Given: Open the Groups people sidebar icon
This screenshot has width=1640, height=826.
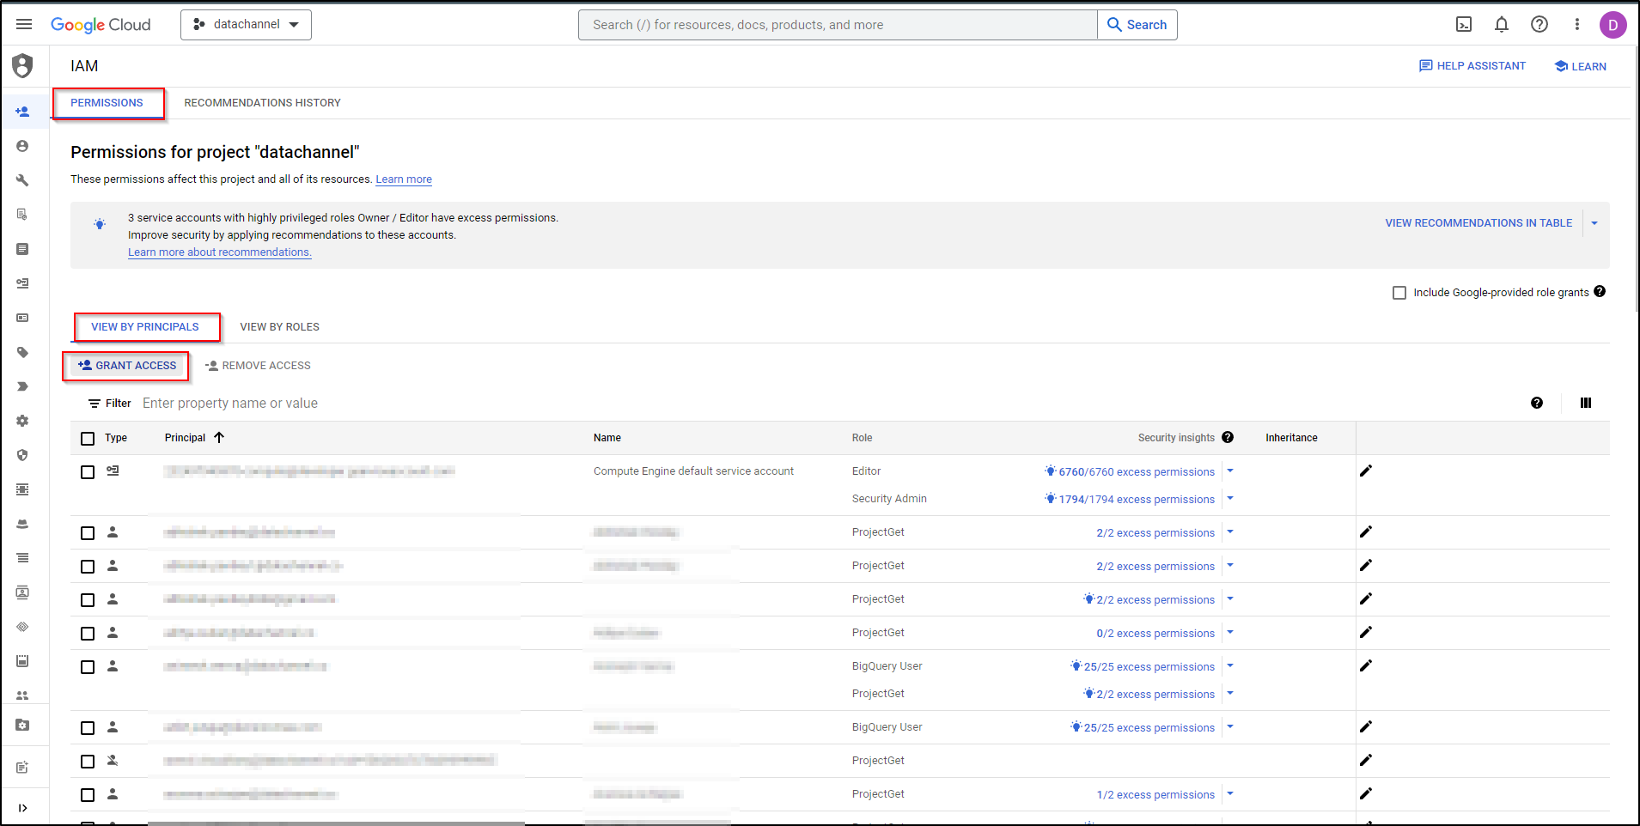Looking at the screenshot, I should (x=22, y=695).
